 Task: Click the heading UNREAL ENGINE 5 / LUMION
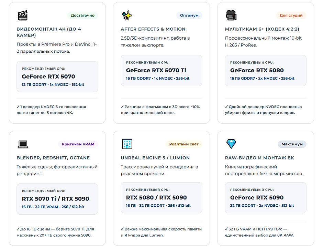click(155, 158)
